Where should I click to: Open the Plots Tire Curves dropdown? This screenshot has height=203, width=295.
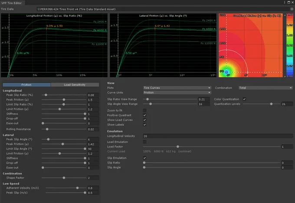177,88
